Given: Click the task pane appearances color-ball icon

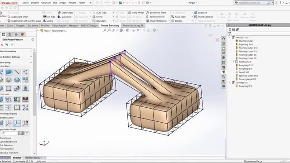Looking at the screenshot, I should tap(223, 58).
